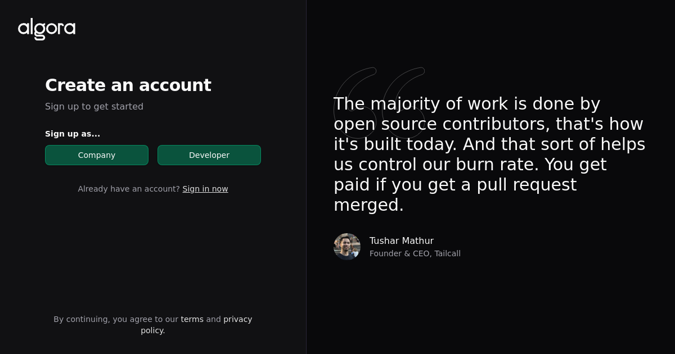Select the Tushar Mathur name text
The height and width of the screenshot is (354, 675).
[402, 240]
